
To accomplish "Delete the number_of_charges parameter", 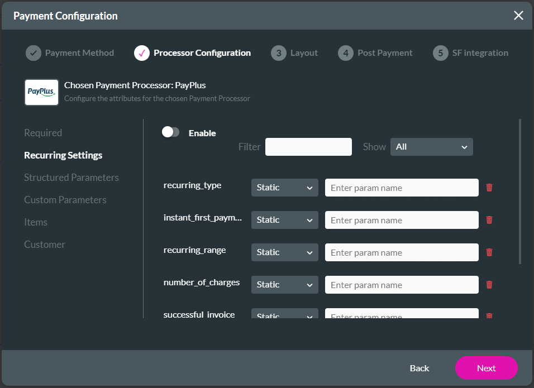I will 489,285.
